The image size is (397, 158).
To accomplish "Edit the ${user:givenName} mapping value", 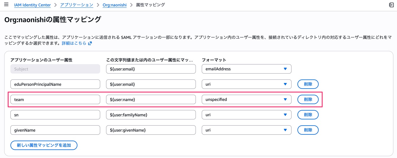I will (x=151, y=130).
